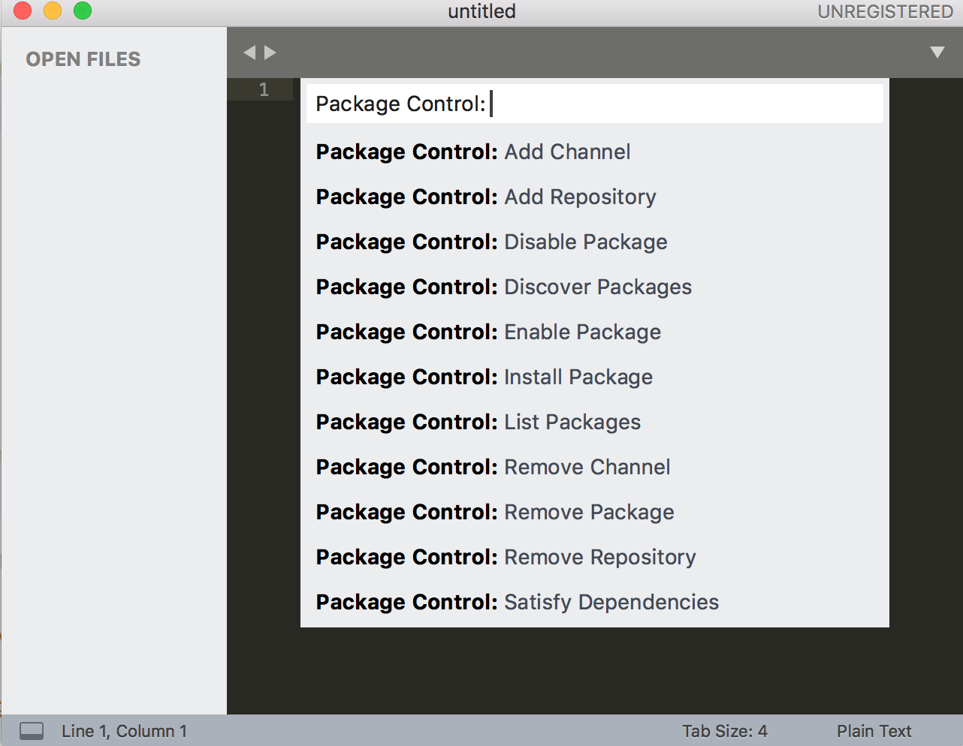Viewport: 963px width, 746px height.
Task: Close the window with red button
Action: tap(23, 11)
